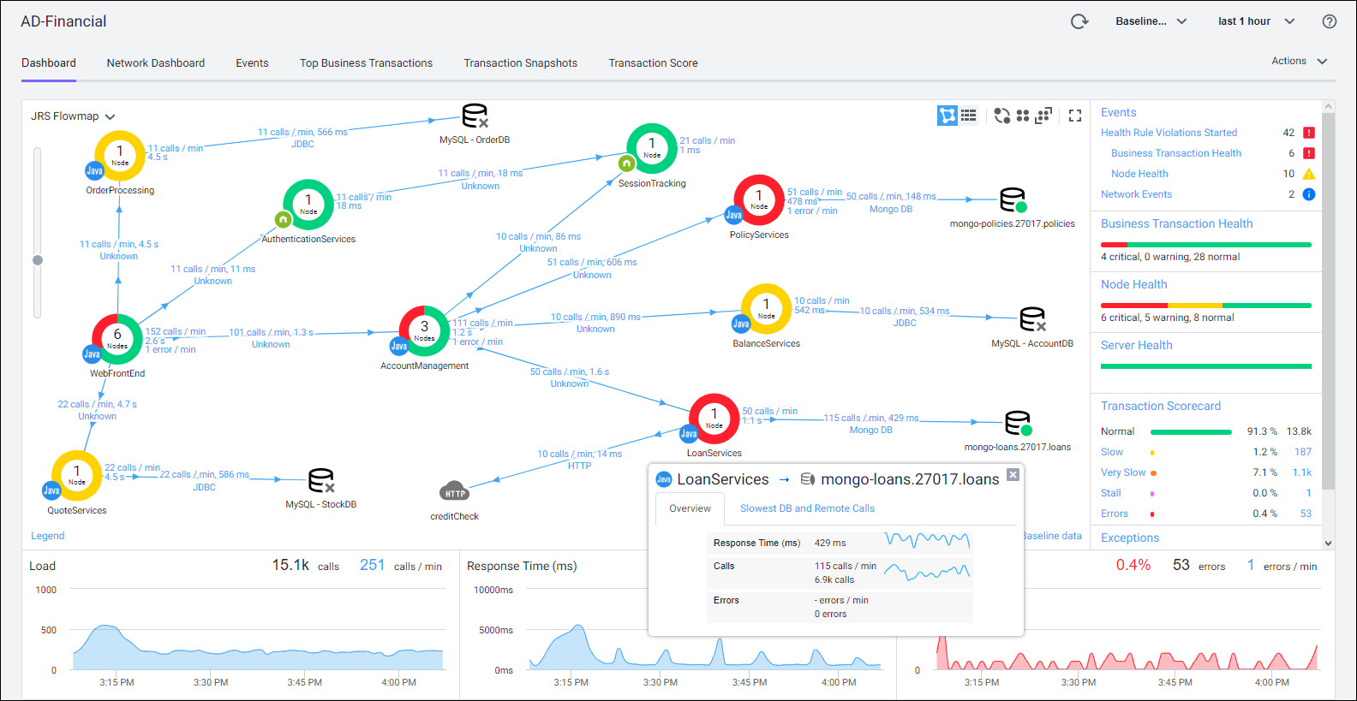1357x701 pixels.
Task: Expand the Actions menu
Action: point(1299,61)
